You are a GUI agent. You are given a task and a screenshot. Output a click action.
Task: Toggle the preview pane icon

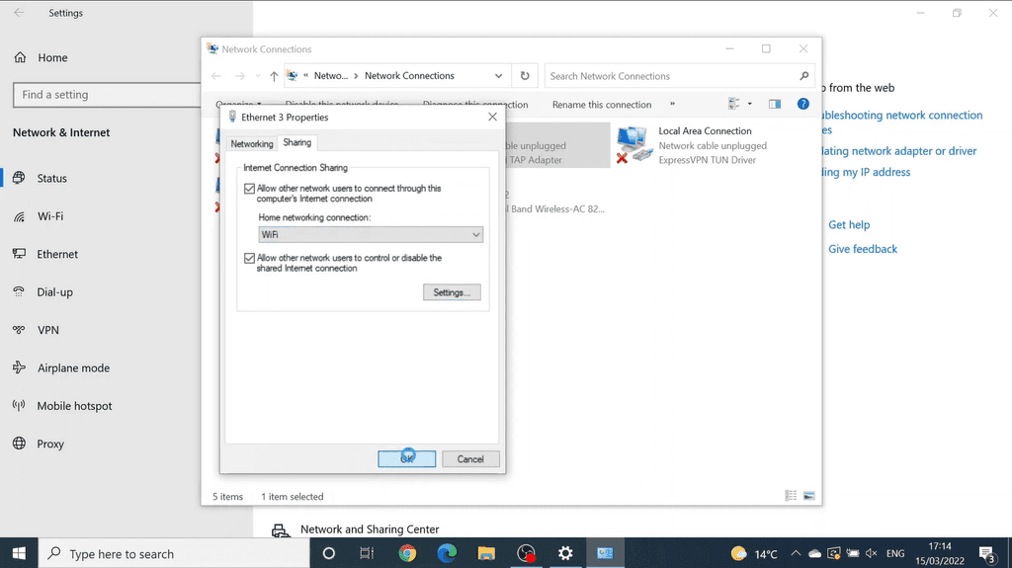775,104
